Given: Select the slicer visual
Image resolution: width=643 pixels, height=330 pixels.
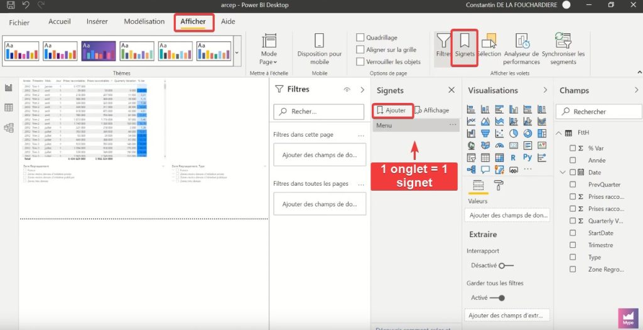Looking at the screenshot, I should coord(471,157).
